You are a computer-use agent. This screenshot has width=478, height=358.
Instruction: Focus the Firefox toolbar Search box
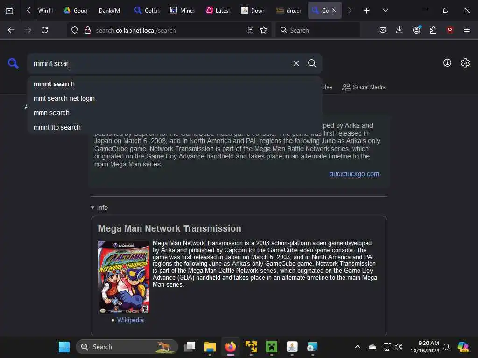click(318, 30)
